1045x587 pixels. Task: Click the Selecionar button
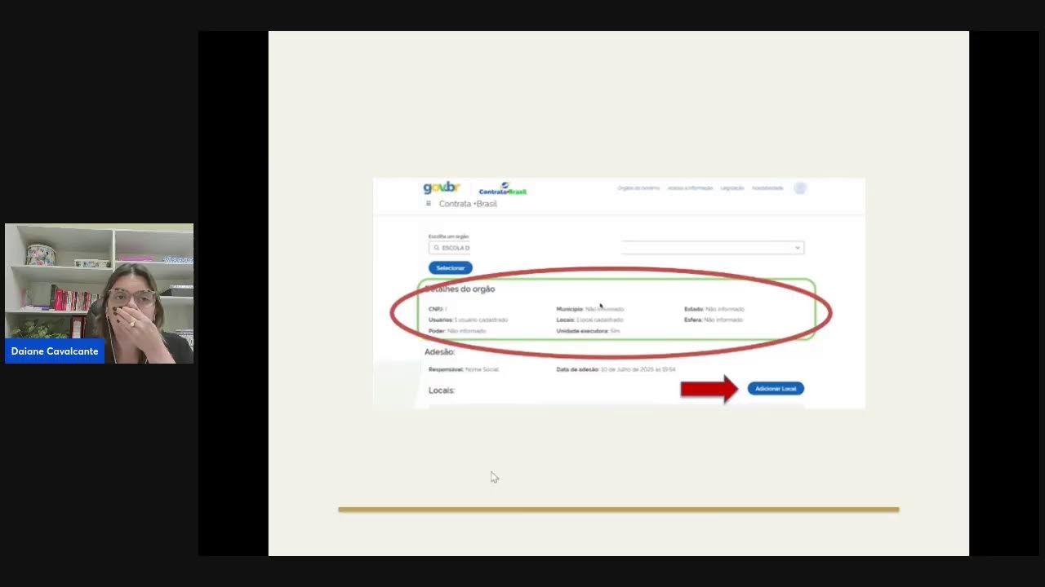coord(450,267)
